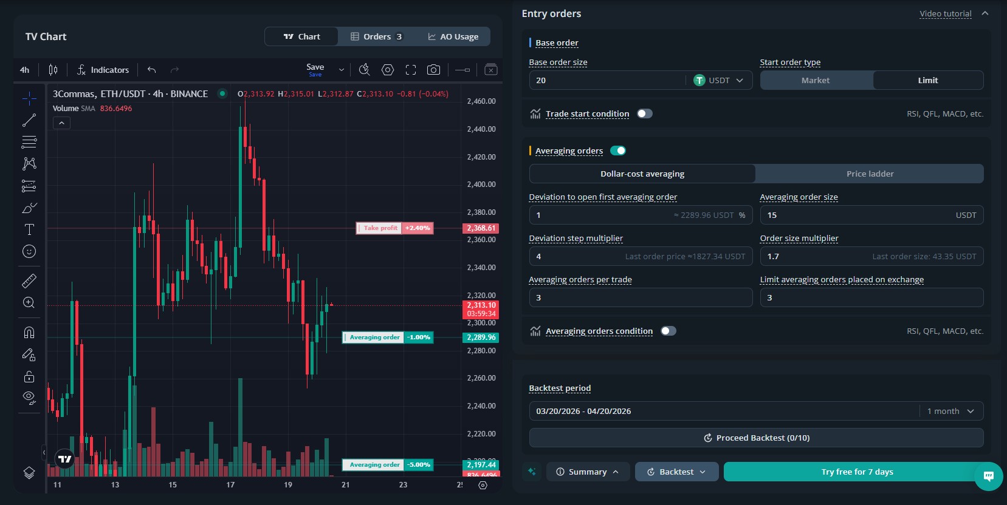Click Proceed Backtest button

(756, 438)
